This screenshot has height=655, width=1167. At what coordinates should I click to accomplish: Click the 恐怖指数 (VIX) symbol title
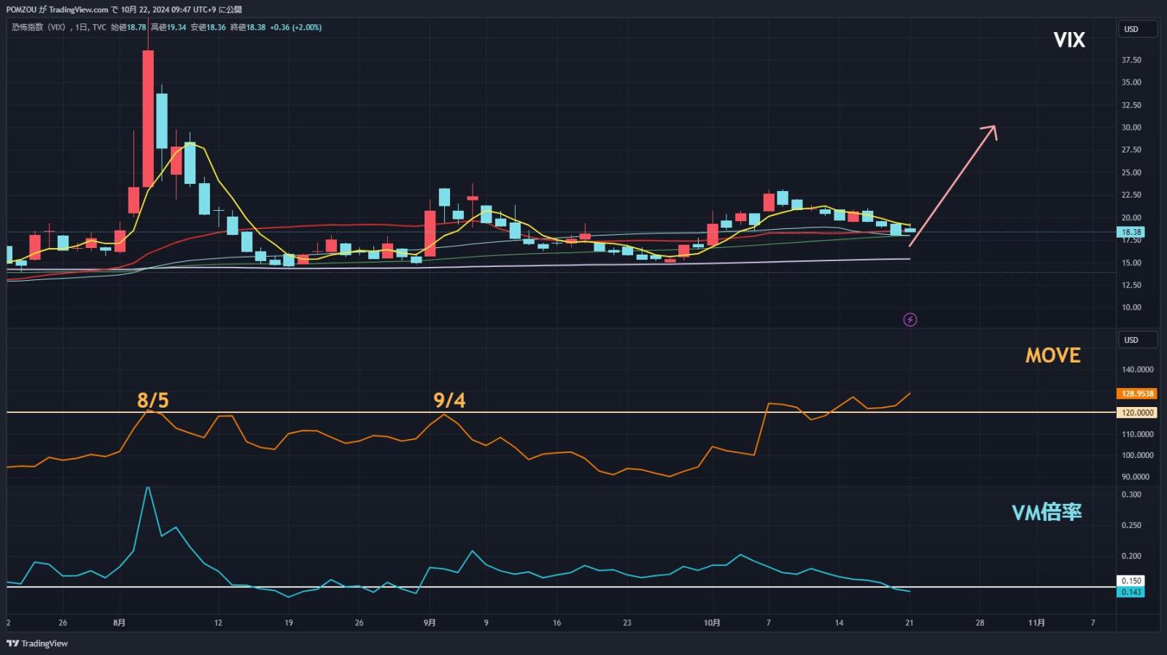coord(40,27)
